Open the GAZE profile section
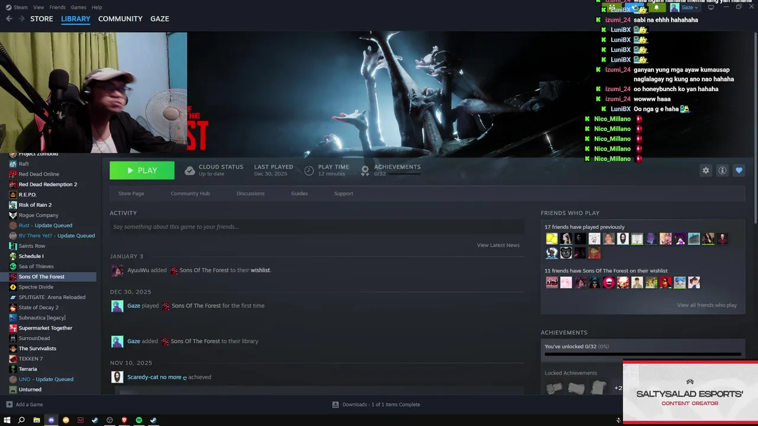This screenshot has width=758, height=426. point(160,19)
